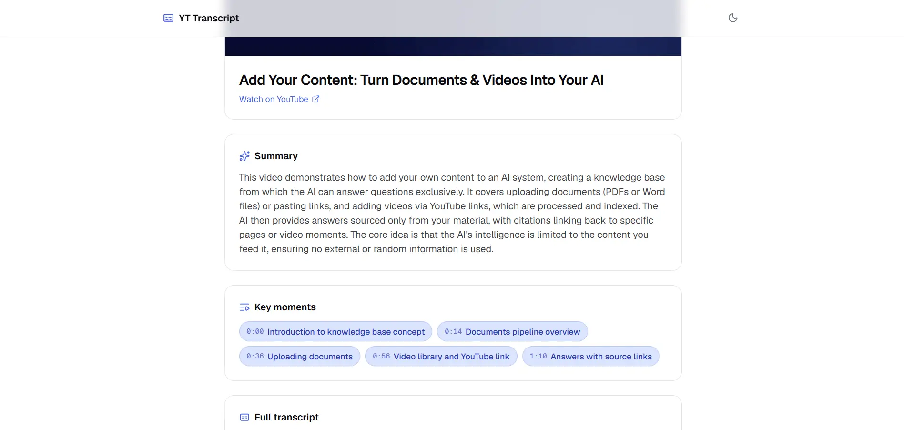This screenshot has width=904, height=430.
Task: Click the YT Transcript logo icon
Action: 168,18
